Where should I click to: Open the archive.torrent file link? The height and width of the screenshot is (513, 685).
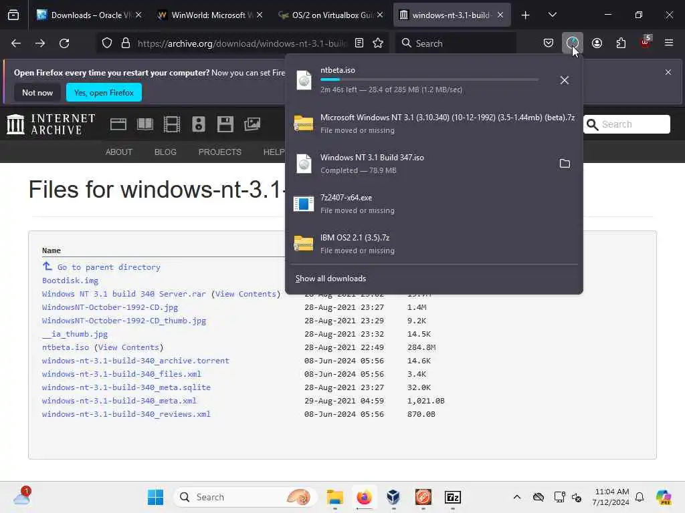135,361
